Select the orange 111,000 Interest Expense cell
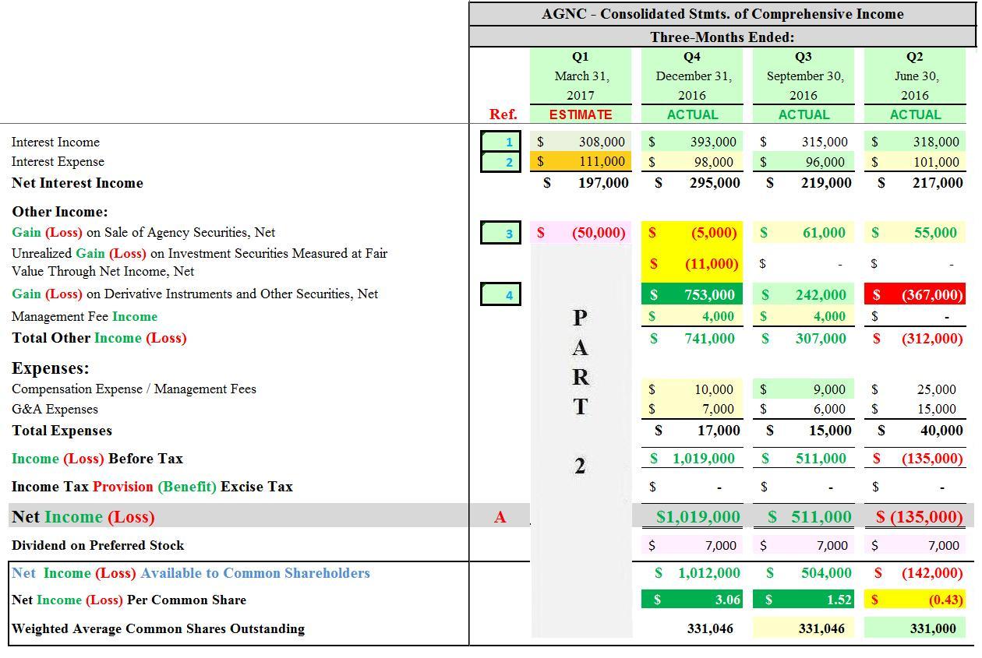This screenshot has width=982, height=658. point(581,162)
